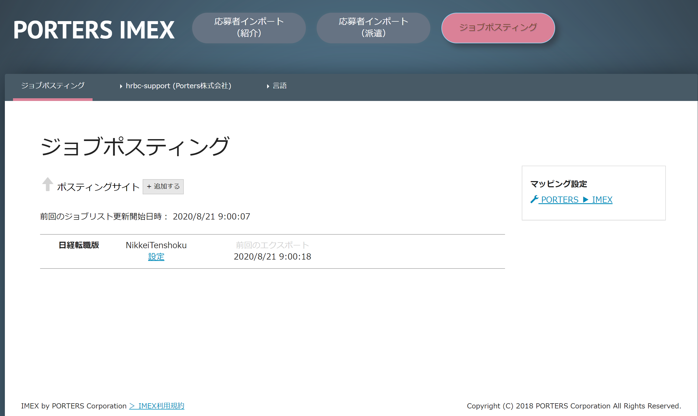
Task: Click the upload arrow icon beside ポスティングサイト
Action: tap(48, 184)
